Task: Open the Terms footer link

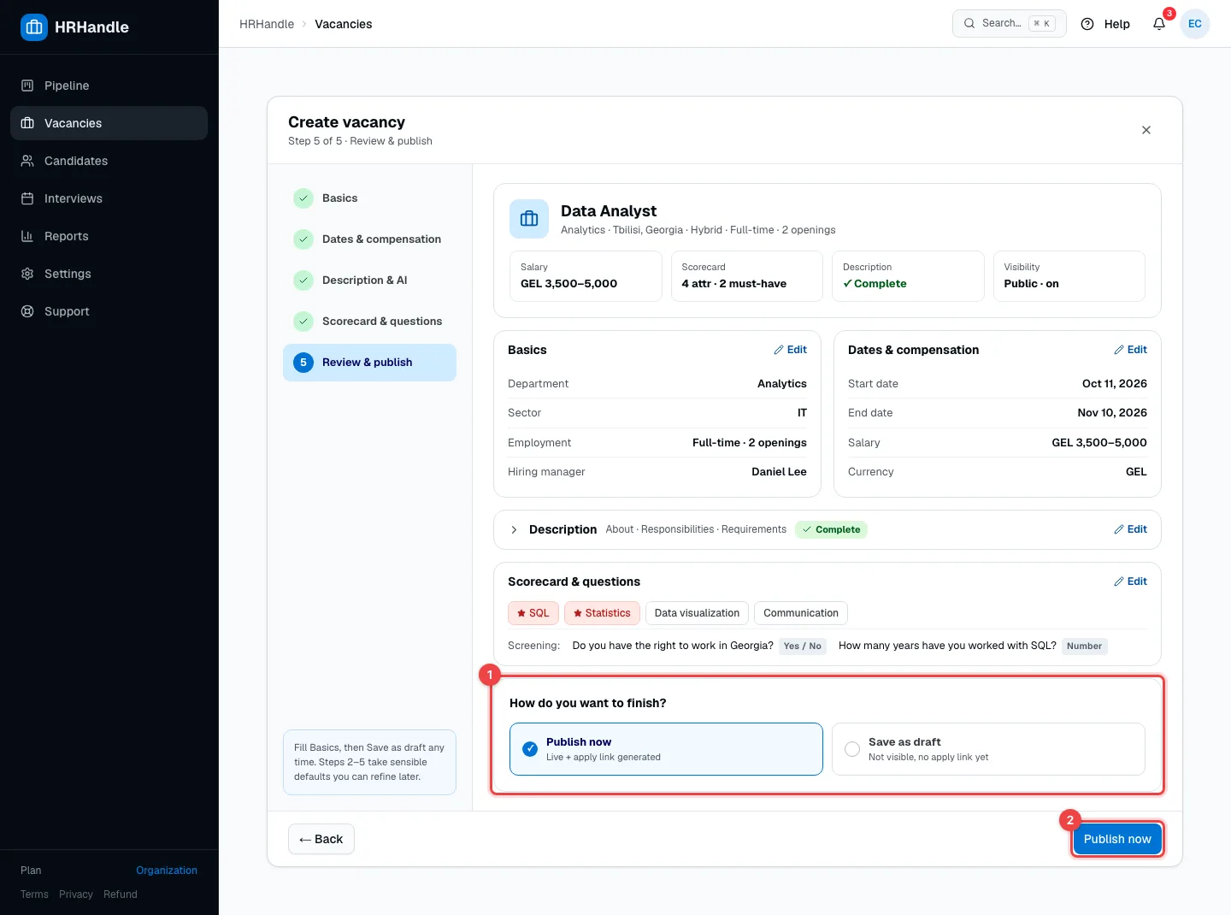Action: pos(34,894)
